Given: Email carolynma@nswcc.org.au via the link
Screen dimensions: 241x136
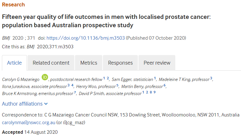Looking at the screenshot, I should point(29,123).
